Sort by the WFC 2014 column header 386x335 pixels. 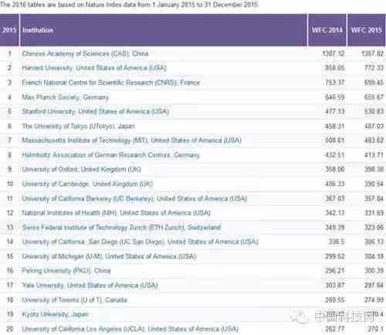tap(327, 30)
